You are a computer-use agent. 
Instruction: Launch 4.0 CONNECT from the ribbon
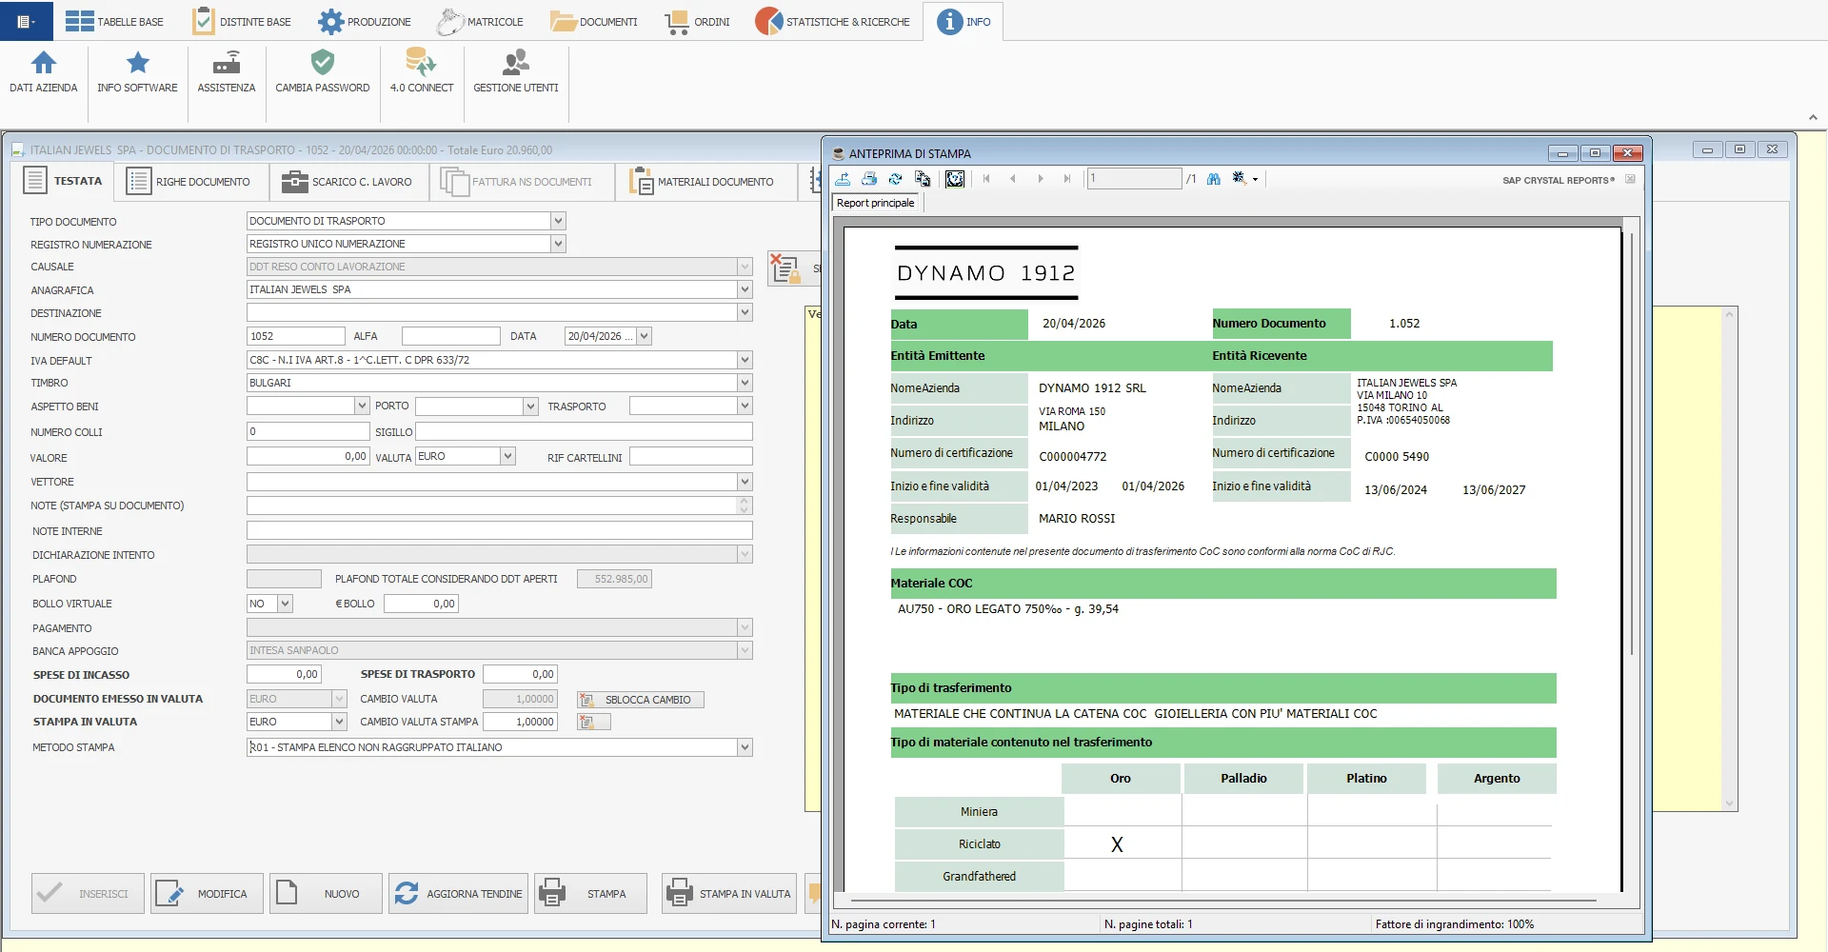click(x=422, y=72)
